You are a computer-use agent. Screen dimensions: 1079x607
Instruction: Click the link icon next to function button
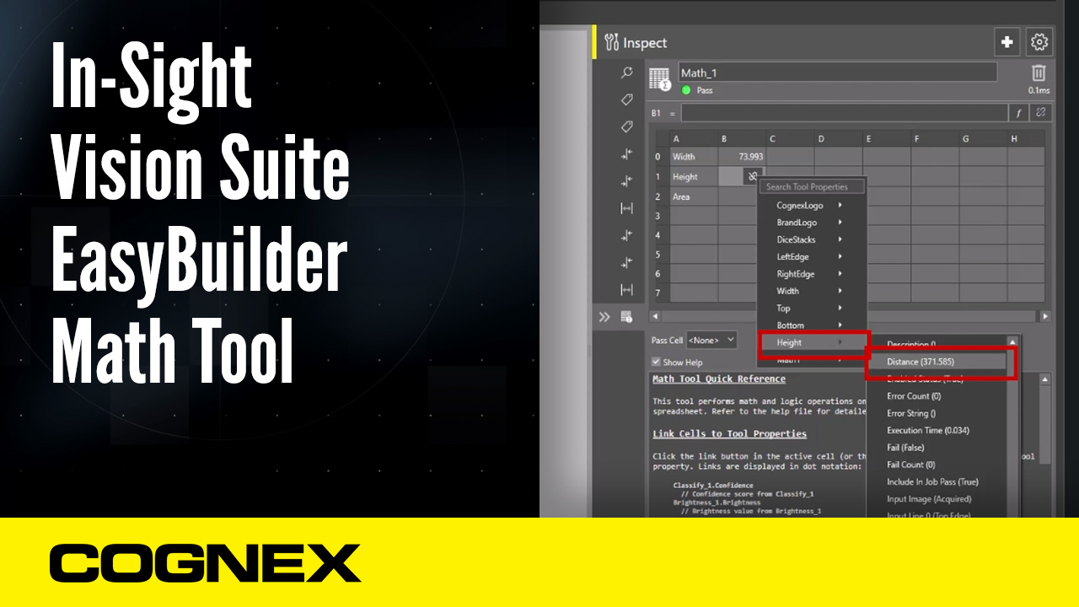(x=1041, y=113)
